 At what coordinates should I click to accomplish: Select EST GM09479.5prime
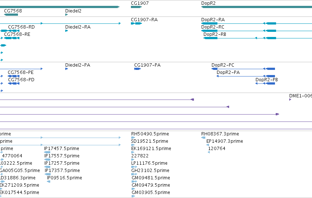point(151,185)
